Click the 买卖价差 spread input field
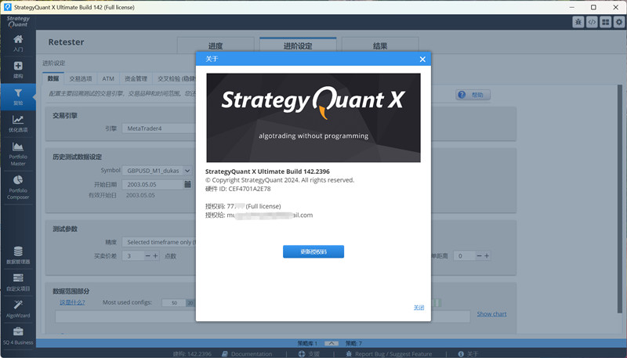Image resolution: width=627 pixels, height=358 pixels. (133, 255)
